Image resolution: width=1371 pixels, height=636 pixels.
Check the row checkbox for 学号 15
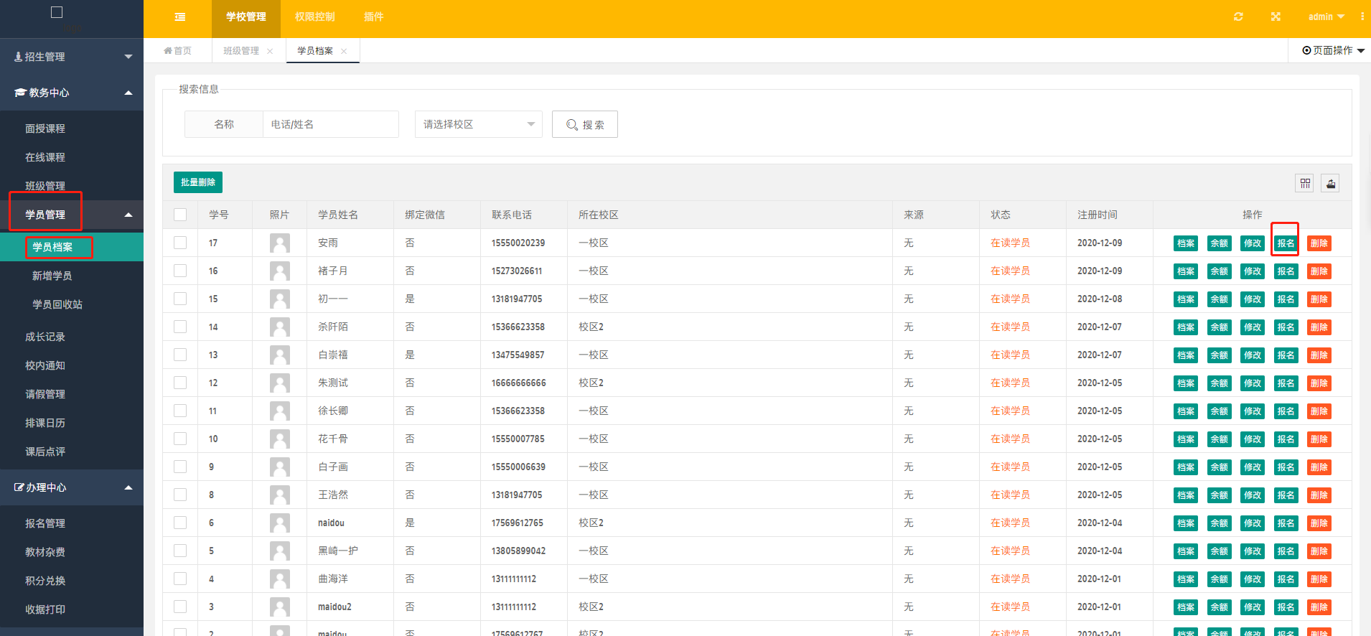click(180, 299)
